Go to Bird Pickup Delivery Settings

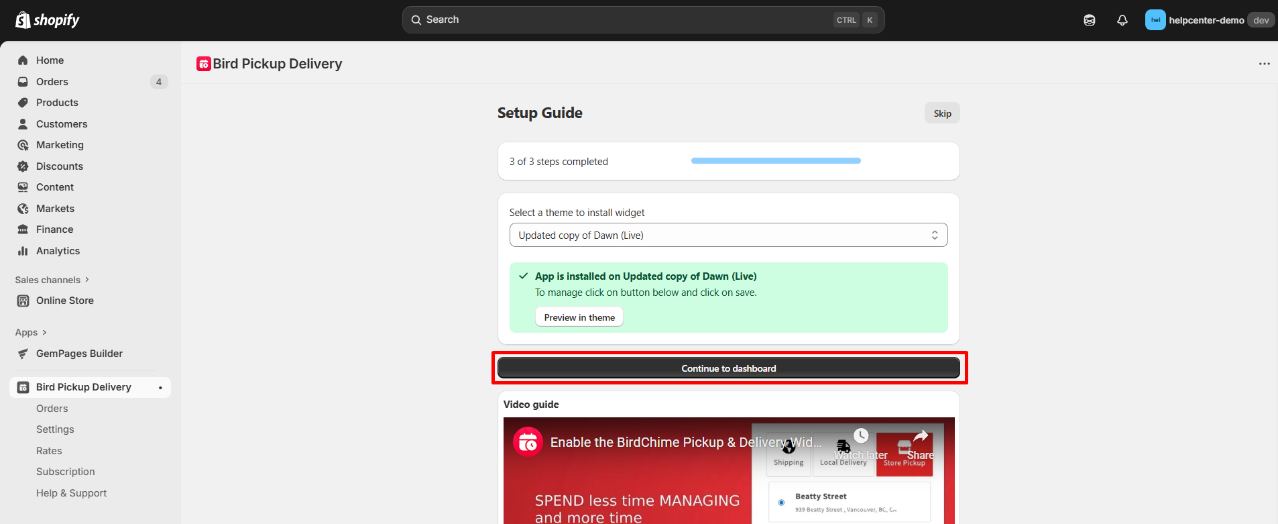pos(55,429)
